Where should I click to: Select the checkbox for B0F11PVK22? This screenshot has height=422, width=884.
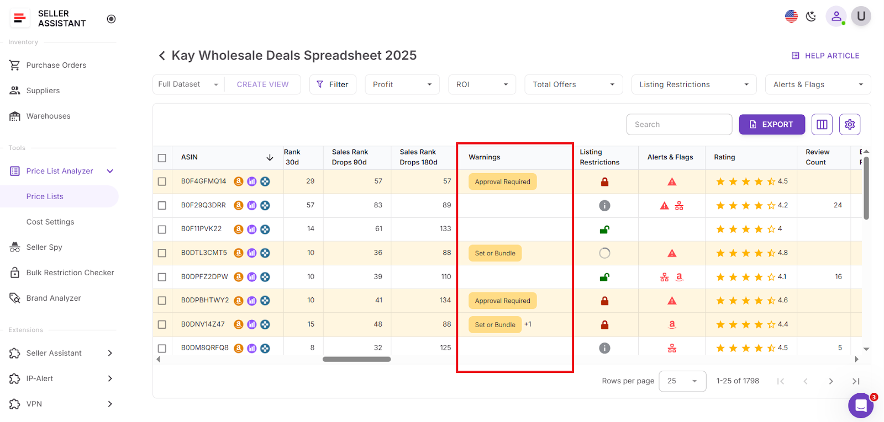[x=162, y=229]
